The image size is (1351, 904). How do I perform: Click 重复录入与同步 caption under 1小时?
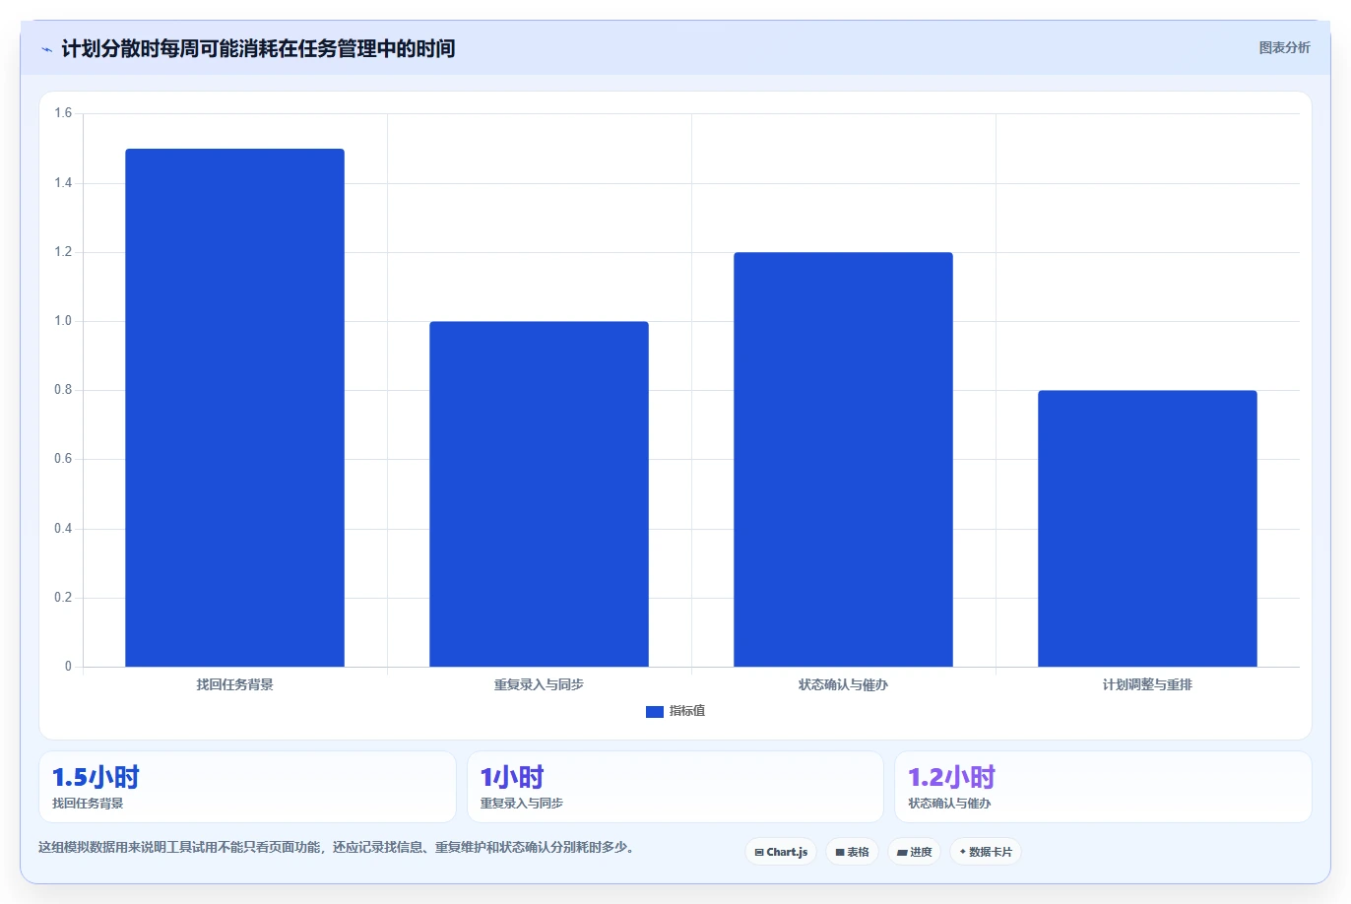[521, 804]
